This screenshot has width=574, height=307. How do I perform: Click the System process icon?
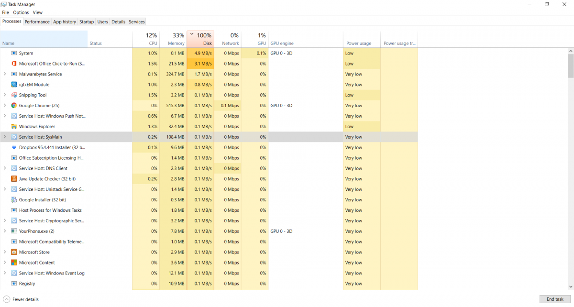tap(14, 53)
